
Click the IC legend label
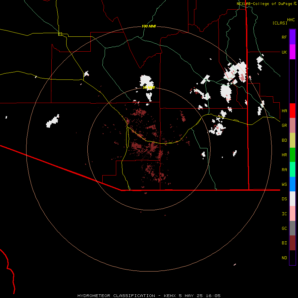coord(284,214)
